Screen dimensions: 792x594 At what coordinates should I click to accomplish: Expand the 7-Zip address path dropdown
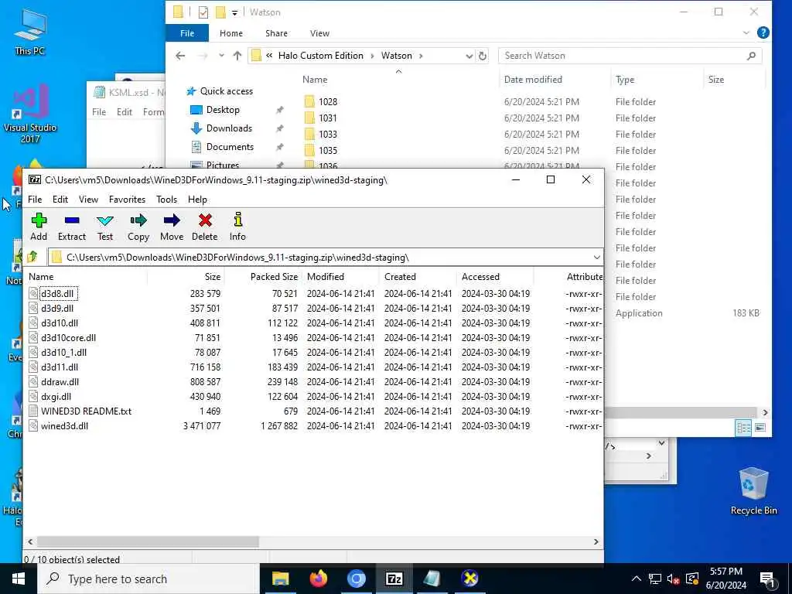coord(596,257)
